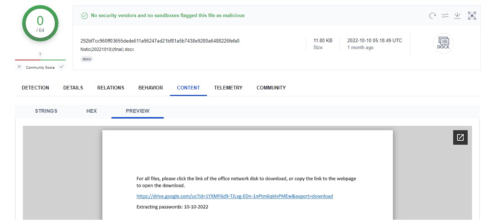Open the preview in new window icon
Image resolution: width=496 pixels, height=220 pixels.
click(x=460, y=137)
